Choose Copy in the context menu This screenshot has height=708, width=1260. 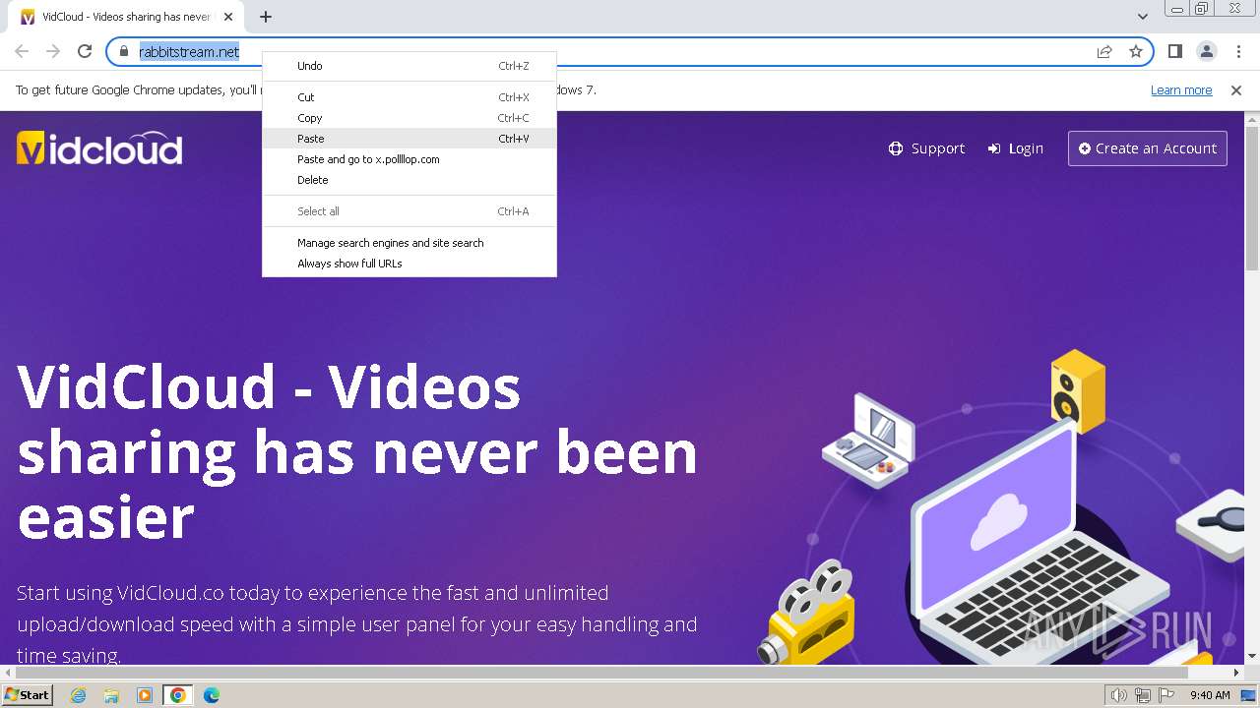(409, 118)
